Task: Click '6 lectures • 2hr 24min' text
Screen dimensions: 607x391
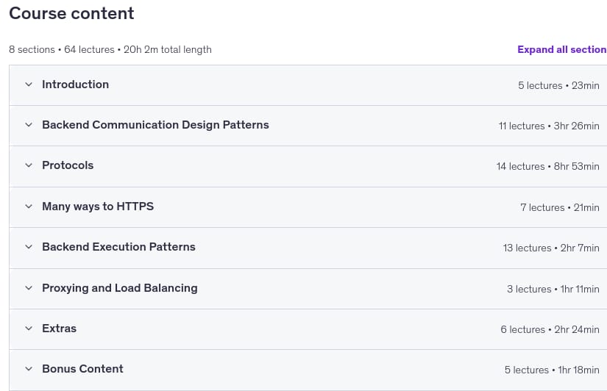Action: [x=550, y=329]
